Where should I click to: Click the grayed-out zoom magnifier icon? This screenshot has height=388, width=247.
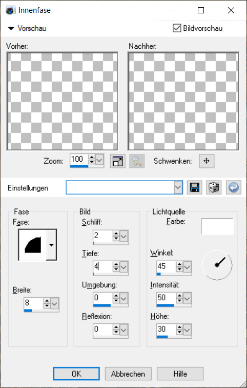(137, 161)
